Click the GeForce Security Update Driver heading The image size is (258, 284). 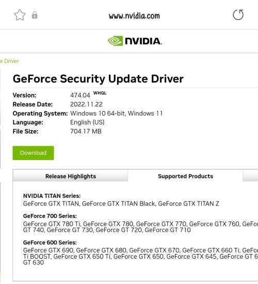point(98,79)
